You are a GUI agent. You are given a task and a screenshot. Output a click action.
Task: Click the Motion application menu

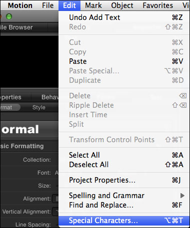[20, 5]
